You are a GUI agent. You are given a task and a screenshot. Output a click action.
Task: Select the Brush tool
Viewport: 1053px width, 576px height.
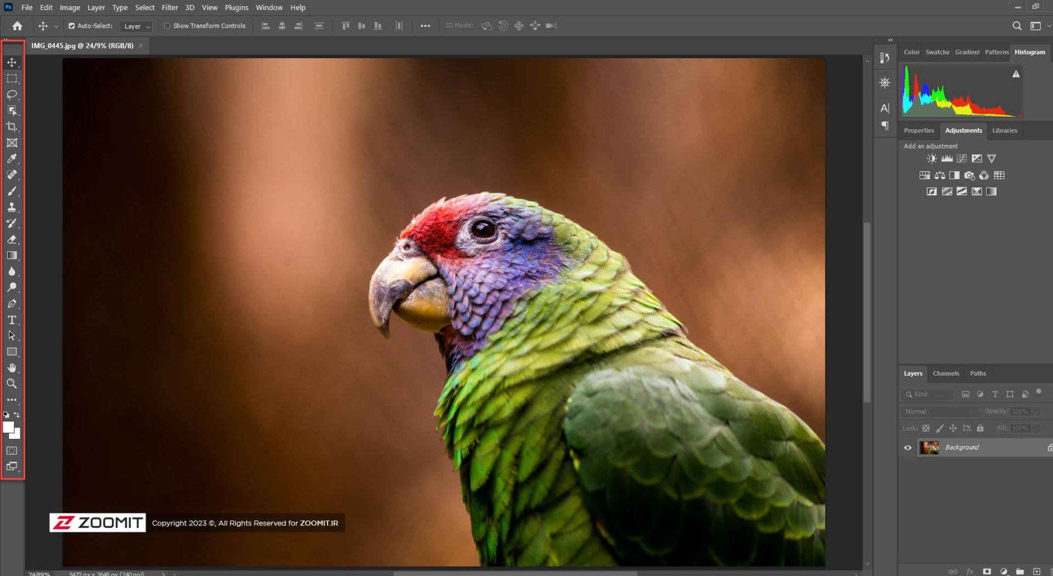click(12, 191)
